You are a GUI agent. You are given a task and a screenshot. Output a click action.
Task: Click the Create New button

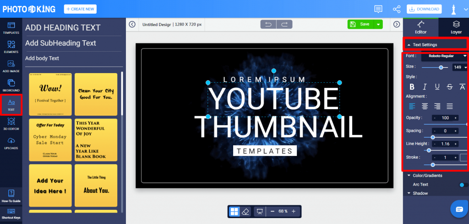[x=80, y=9]
